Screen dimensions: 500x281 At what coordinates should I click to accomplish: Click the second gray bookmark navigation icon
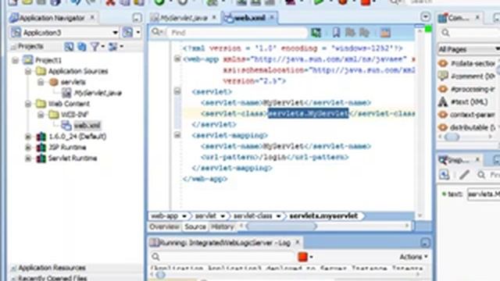pos(364,32)
